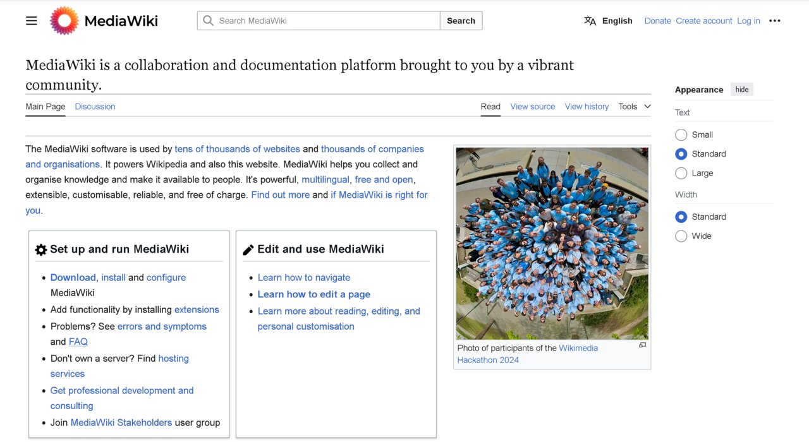Viewport: 809px width, 442px height.
Task: Click the MediaWiki wordmark text
Action: point(121,21)
